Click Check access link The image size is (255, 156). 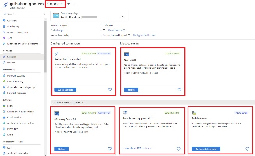point(115,30)
